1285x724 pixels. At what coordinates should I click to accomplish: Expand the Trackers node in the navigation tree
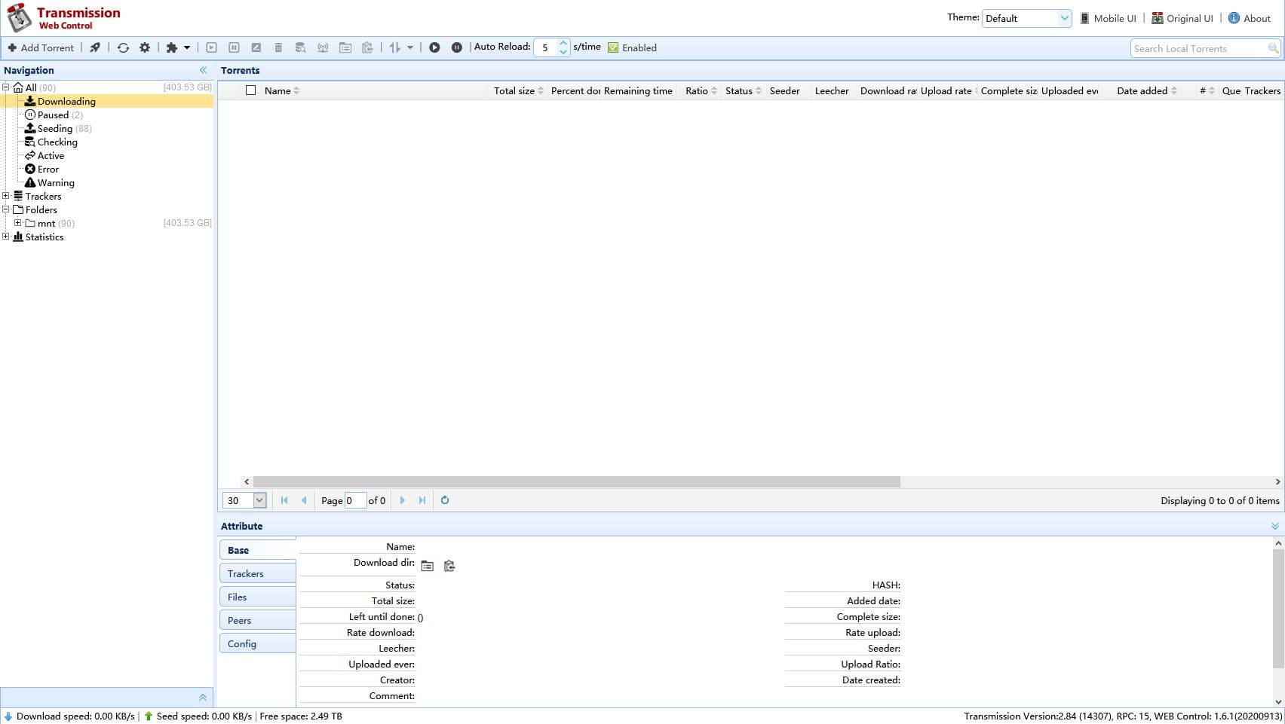[x=6, y=196]
